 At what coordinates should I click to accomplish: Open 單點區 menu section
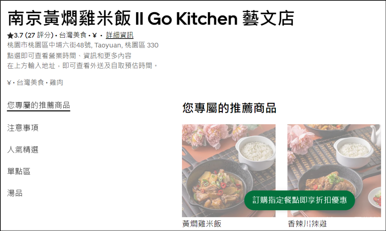(19, 171)
